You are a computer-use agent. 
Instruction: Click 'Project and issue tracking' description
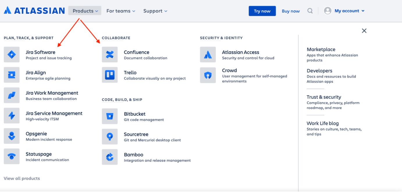click(x=49, y=58)
